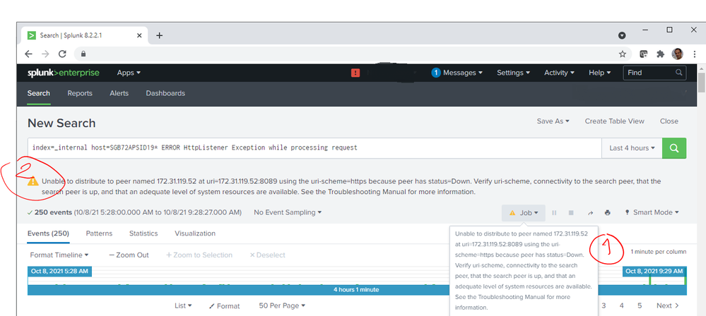
Task: Open the browser extensions puzzle icon
Action: pos(660,54)
